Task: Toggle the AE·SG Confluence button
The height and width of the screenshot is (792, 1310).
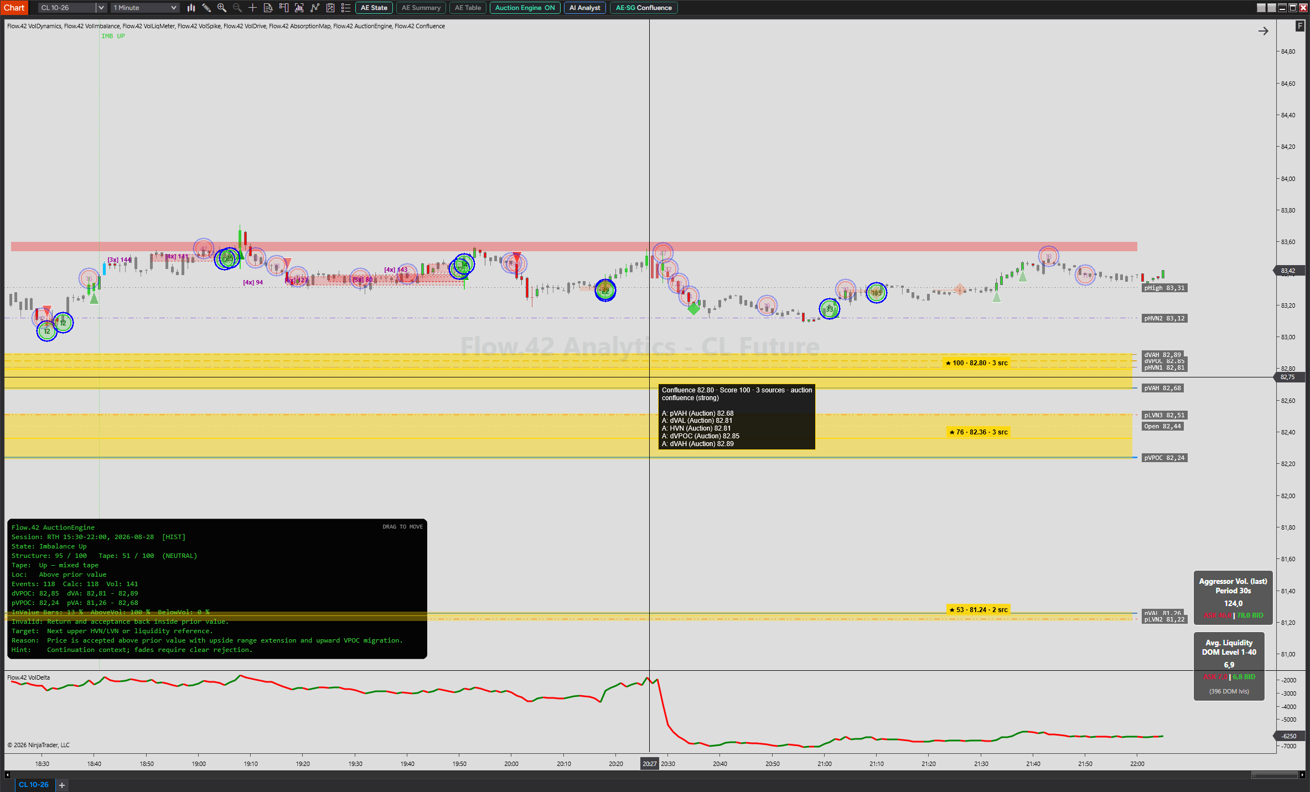Action: (x=644, y=8)
